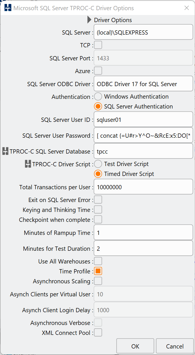Click the TPROC-C SQL Server Database field
Viewport: 195px width, 355px height.
tap(143, 151)
